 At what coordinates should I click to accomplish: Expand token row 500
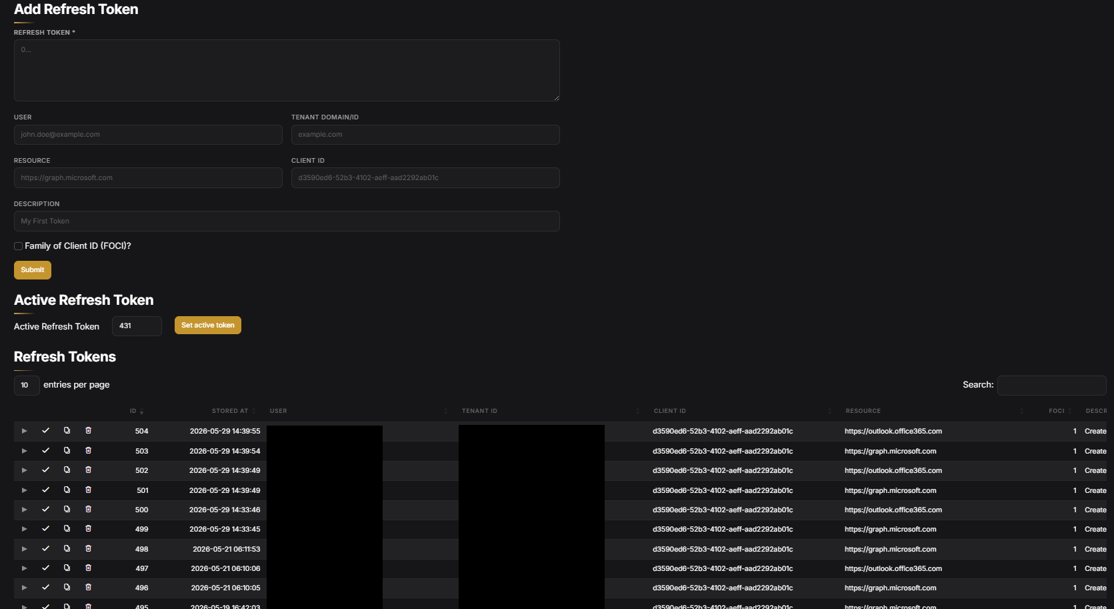pos(25,510)
